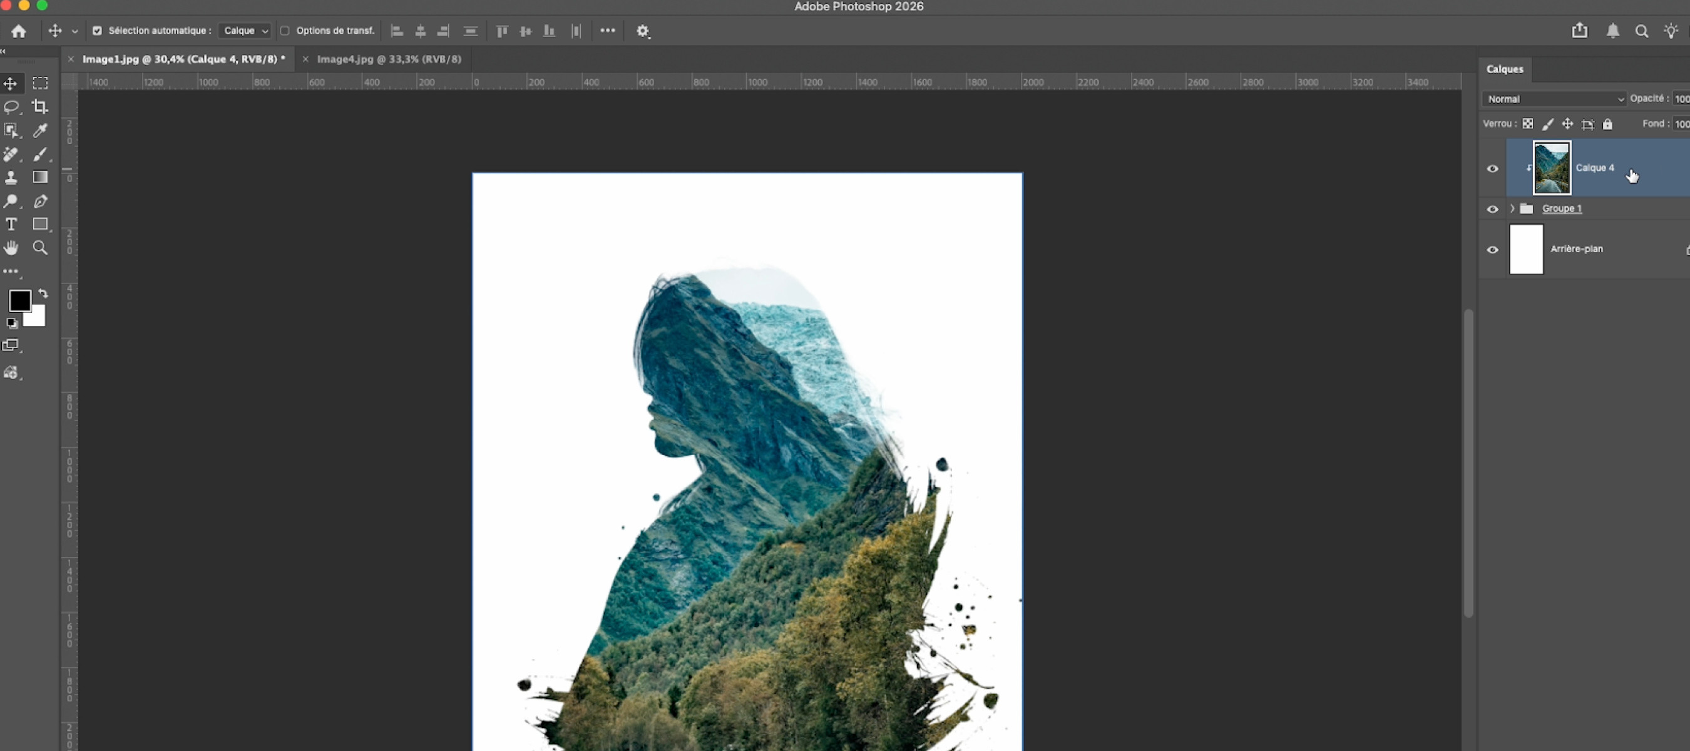Click the foreground black color swatch
The image size is (1690, 751).
[19, 300]
